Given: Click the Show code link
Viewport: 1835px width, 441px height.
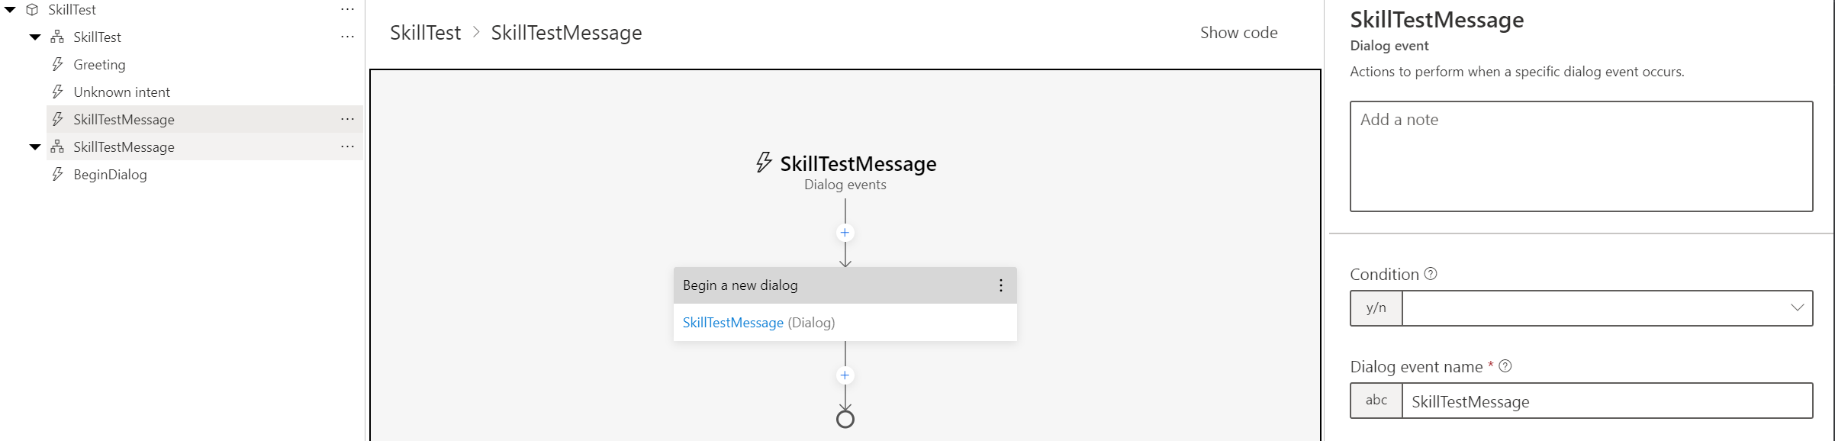Looking at the screenshot, I should point(1238,32).
